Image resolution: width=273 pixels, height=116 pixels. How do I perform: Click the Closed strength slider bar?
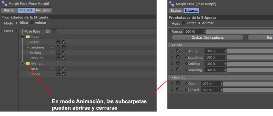[x=248, y=90]
